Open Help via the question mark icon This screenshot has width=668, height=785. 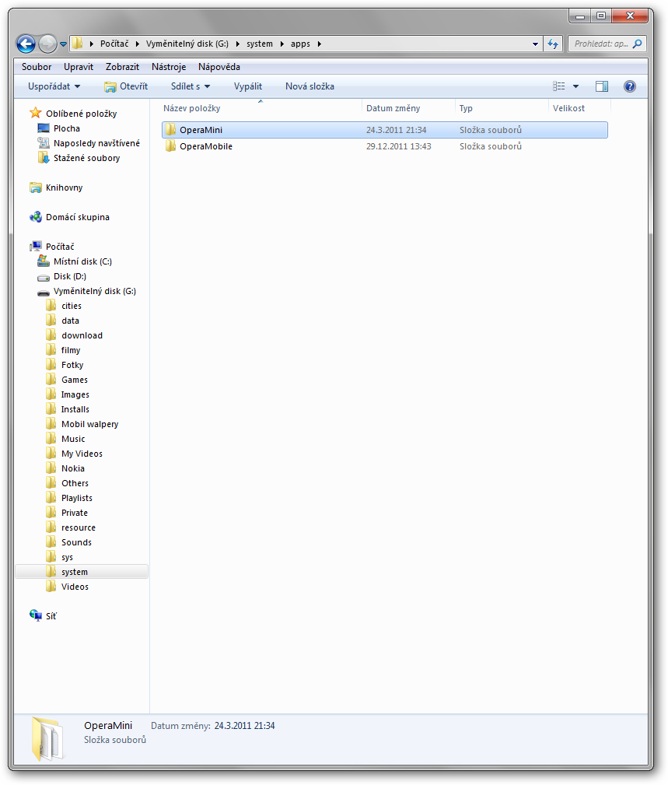pos(630,86)
